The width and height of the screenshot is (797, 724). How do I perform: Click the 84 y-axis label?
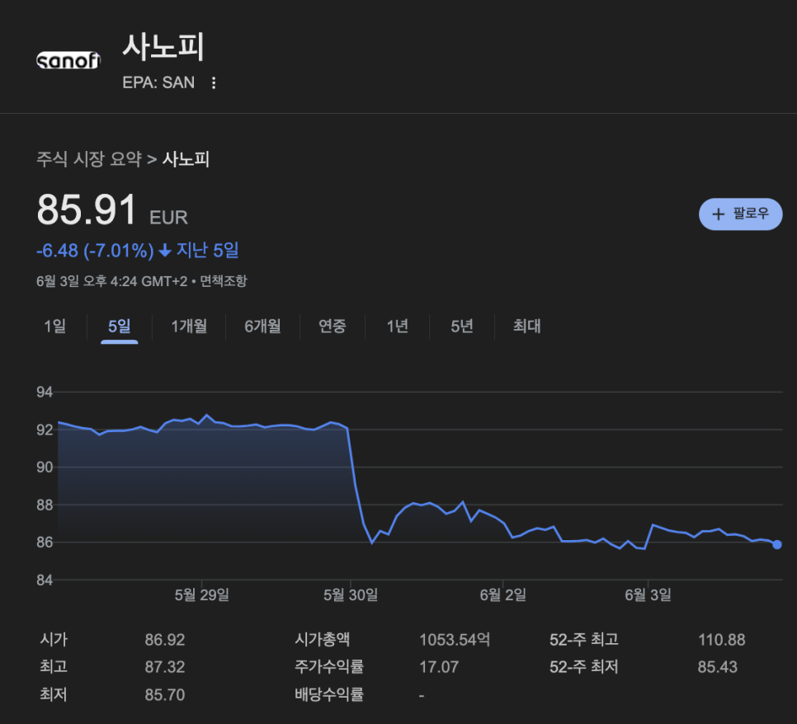coord(45,581)
